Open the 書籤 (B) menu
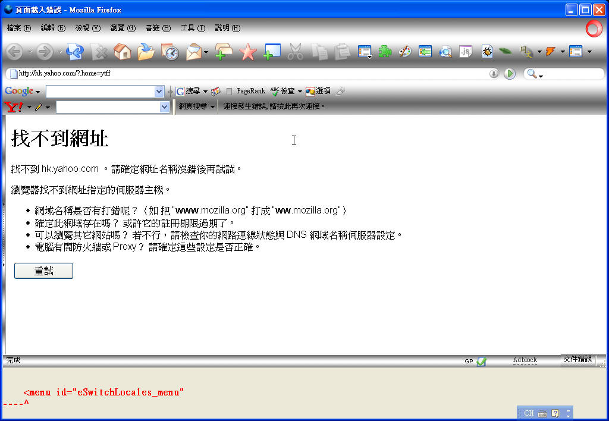 (158, 28)
